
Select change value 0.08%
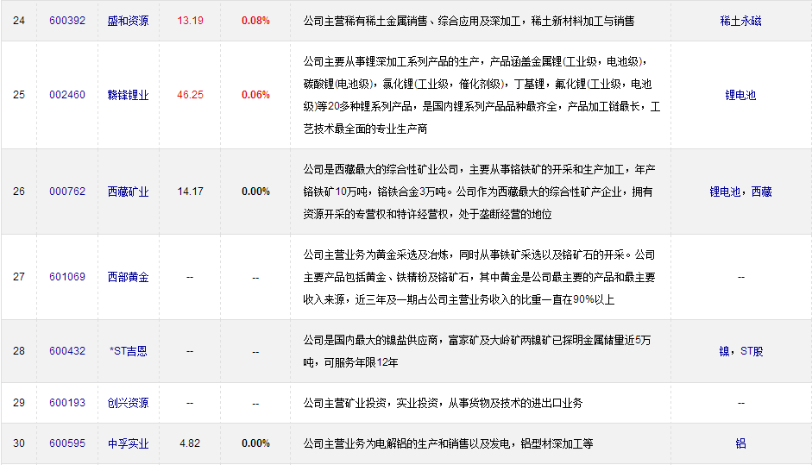point(255,21)
